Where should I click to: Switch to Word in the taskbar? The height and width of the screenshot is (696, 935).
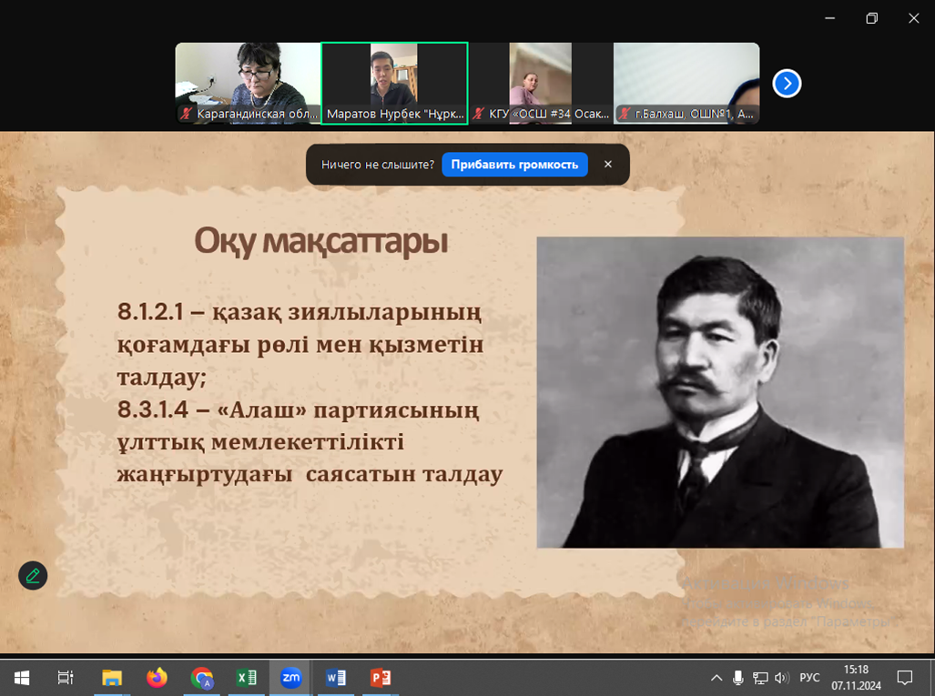335,678
